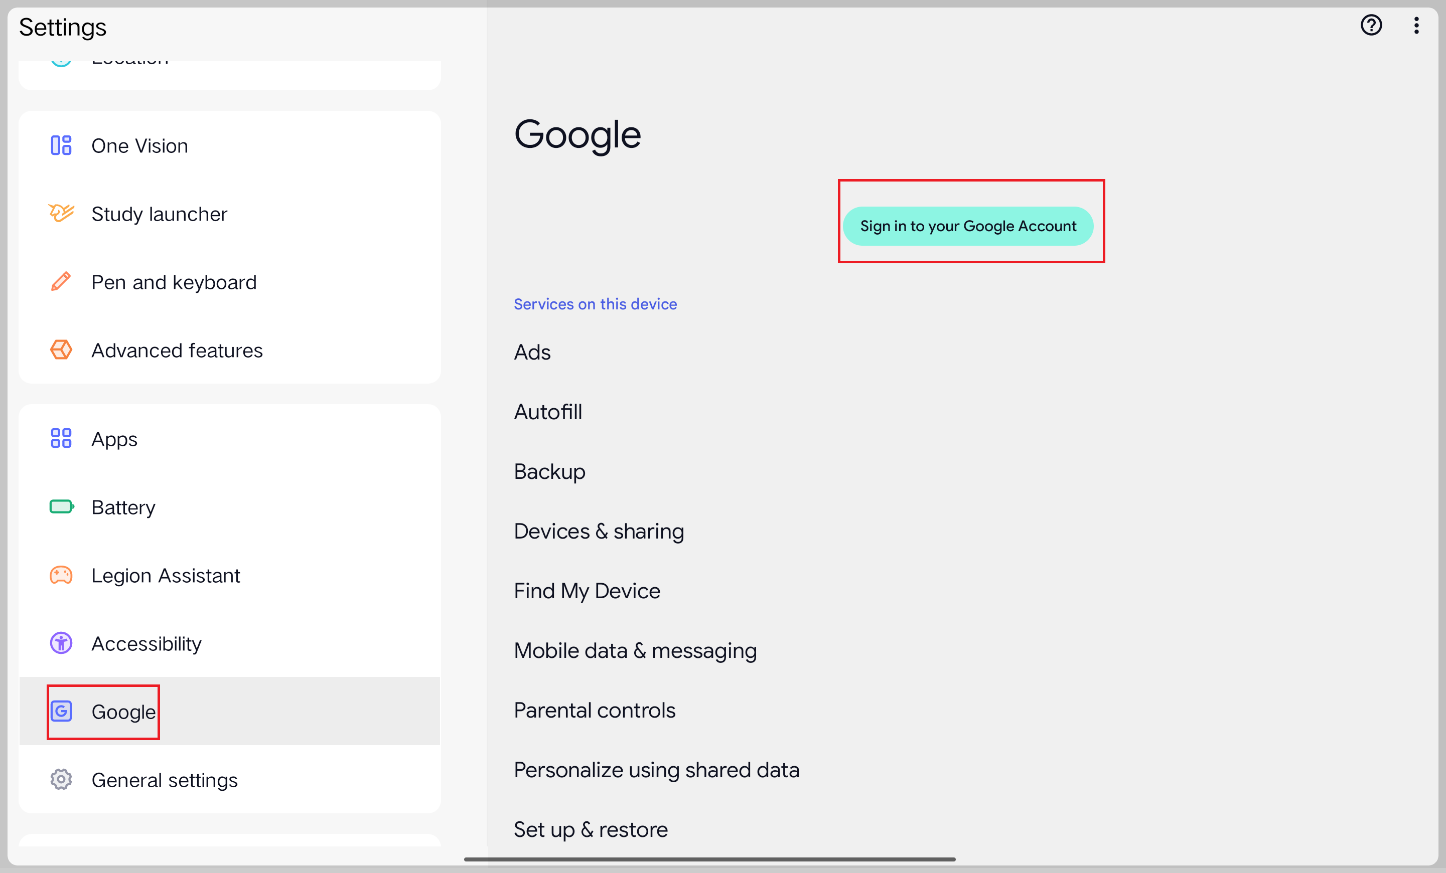The image size is (1446, 873).
Task: Click the One Vision icon
Action: click(x=61, y=145)
